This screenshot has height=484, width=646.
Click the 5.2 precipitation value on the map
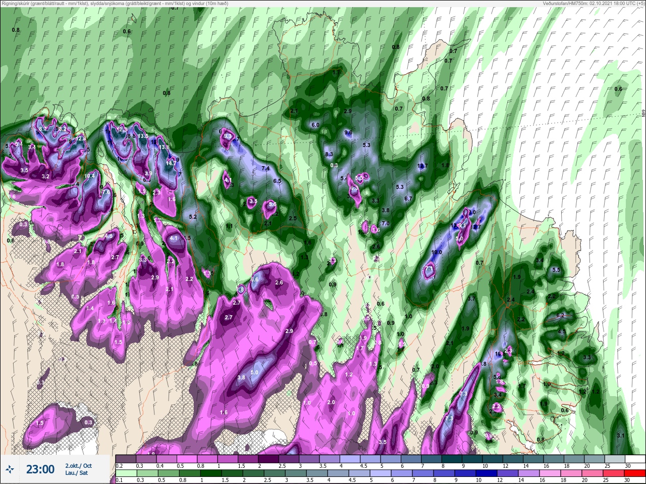coord(193,217)
